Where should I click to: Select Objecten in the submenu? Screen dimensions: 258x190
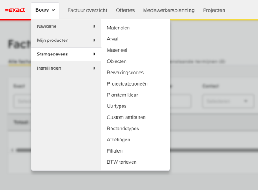point(117,61)
